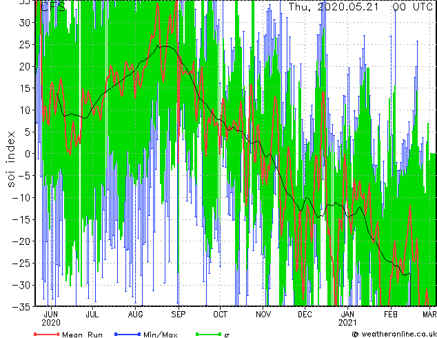Click the sigma σ legend label
The image size is (437, 338).
[x=227, y=335]
